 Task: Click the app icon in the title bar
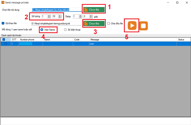(3, 2)
